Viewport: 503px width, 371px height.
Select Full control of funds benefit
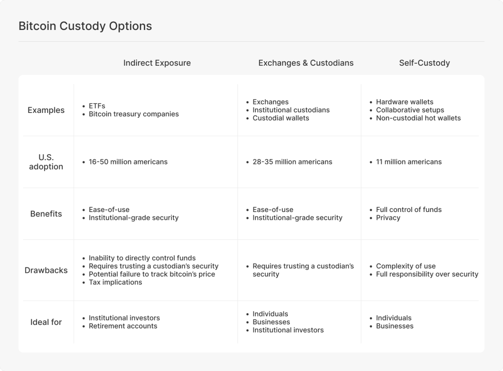[409, 210]
